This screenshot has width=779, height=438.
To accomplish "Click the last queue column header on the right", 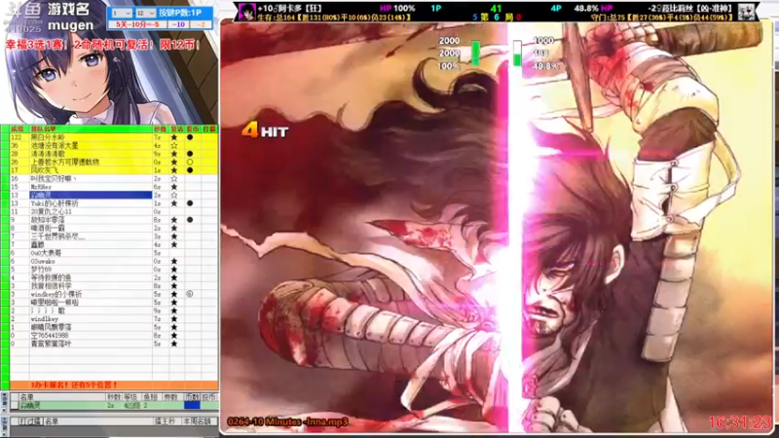I will click(209, 129).
